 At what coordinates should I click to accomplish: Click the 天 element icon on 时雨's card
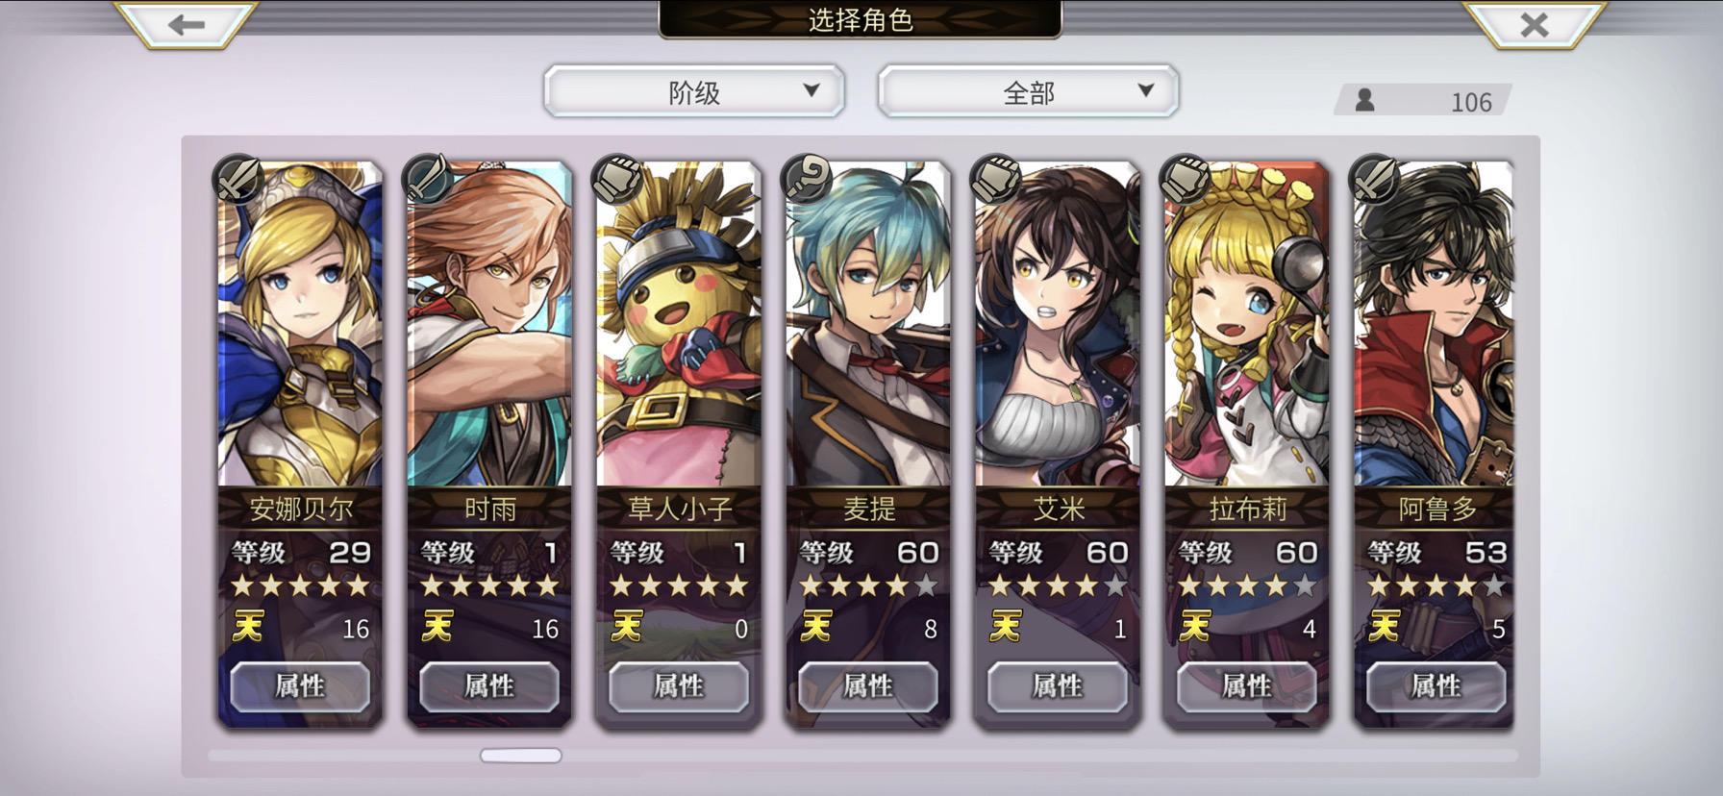point(437,627)
